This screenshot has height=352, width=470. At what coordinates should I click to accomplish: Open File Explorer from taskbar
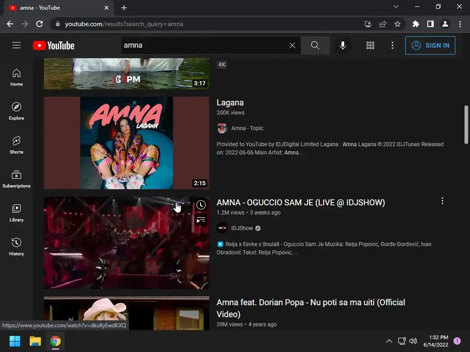(35, 341)
